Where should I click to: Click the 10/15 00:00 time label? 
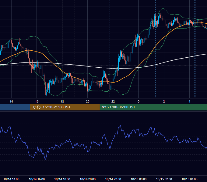click(139, 179)
